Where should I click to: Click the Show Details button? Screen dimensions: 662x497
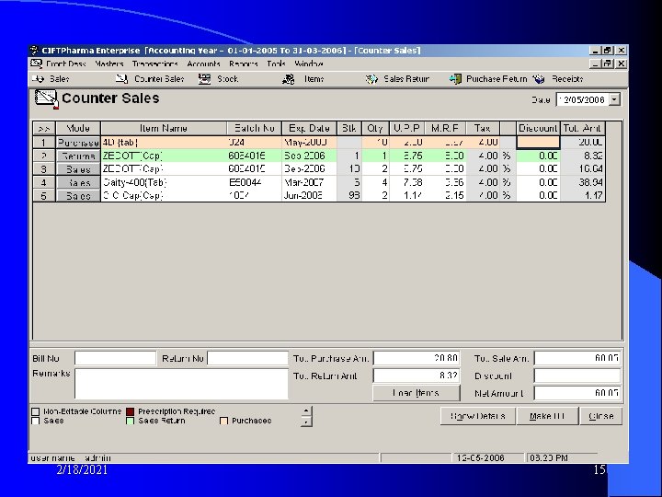pos(478,416)
